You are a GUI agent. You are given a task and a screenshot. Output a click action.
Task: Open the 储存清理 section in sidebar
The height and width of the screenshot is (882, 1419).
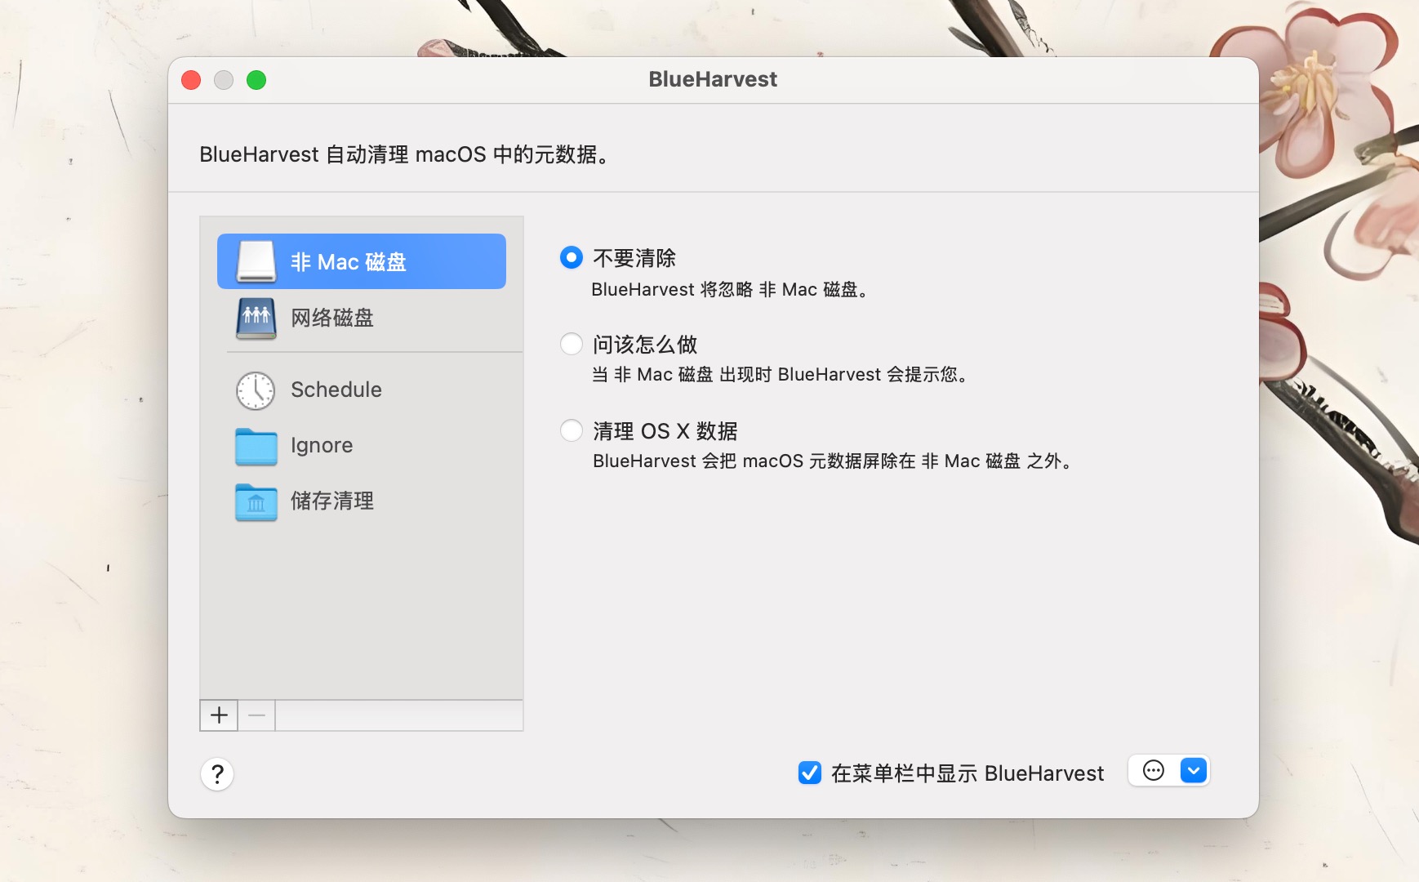coord(362,501)
